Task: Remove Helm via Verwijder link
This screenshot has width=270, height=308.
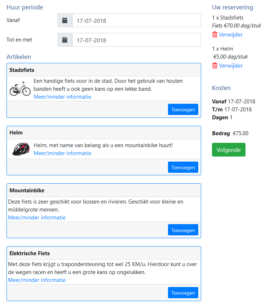Action: pyautogui.click(x=231, y=65)
